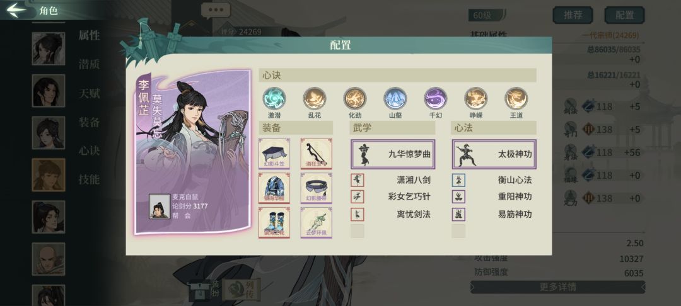Screen dimensions: 681x306
Task: Click the empty martial art slot
Action: (358, 231)
